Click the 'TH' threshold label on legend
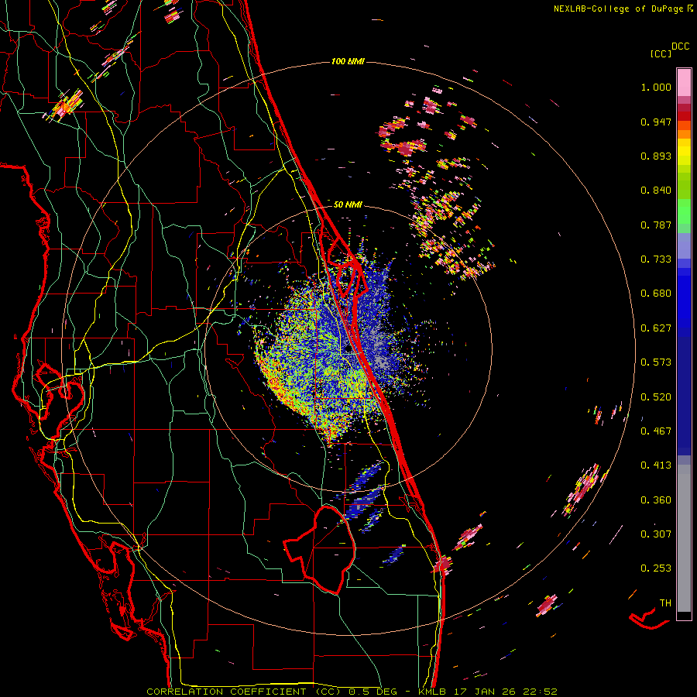The image size is (697, 697). [665, 603]
